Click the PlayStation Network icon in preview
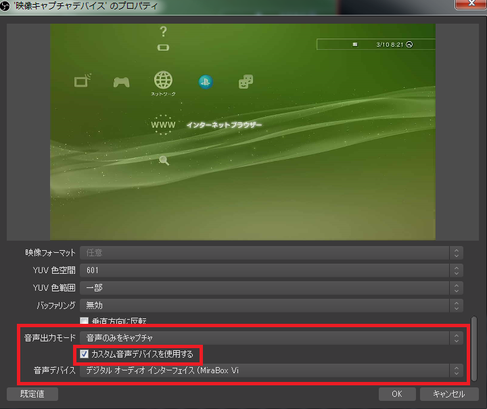The image size is (487, 409). click(x=206, y=82)
